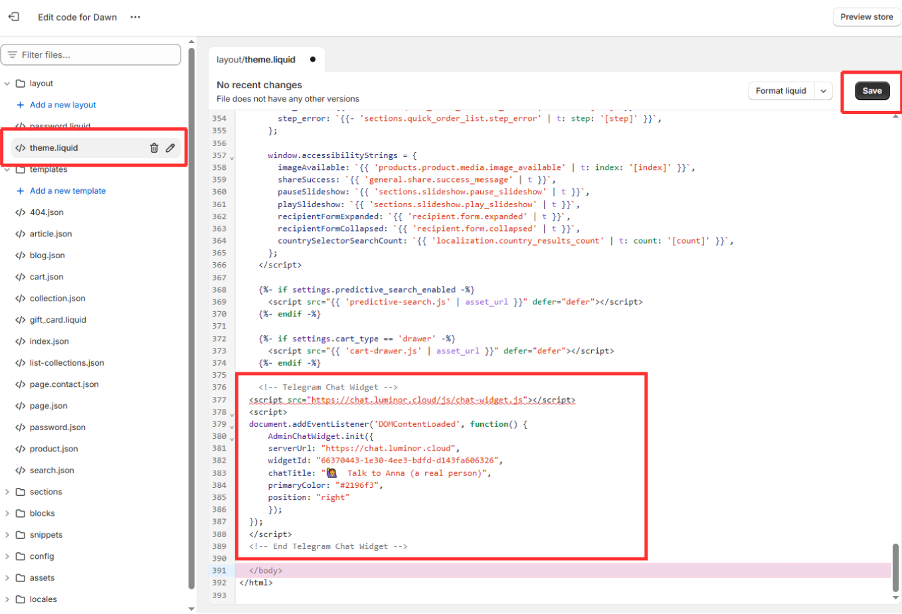902x614 pixels.
Task: Open the Format liquid dropdown arrow
Action: (824, 90)
